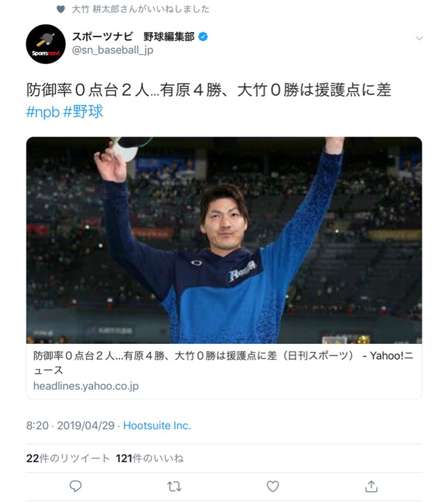
Task: Open スポーツナビ 野球編集部 account name
Action: (x=133, y=37)
